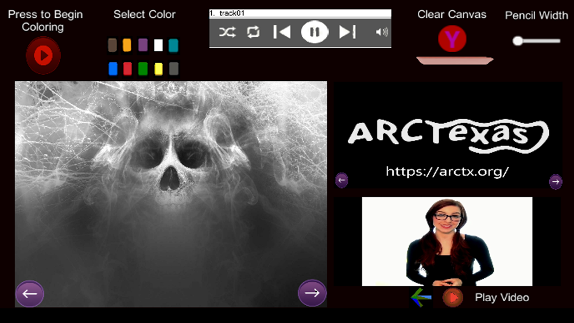
Task: Choose the green color swatch
Action: pos(143,69)
